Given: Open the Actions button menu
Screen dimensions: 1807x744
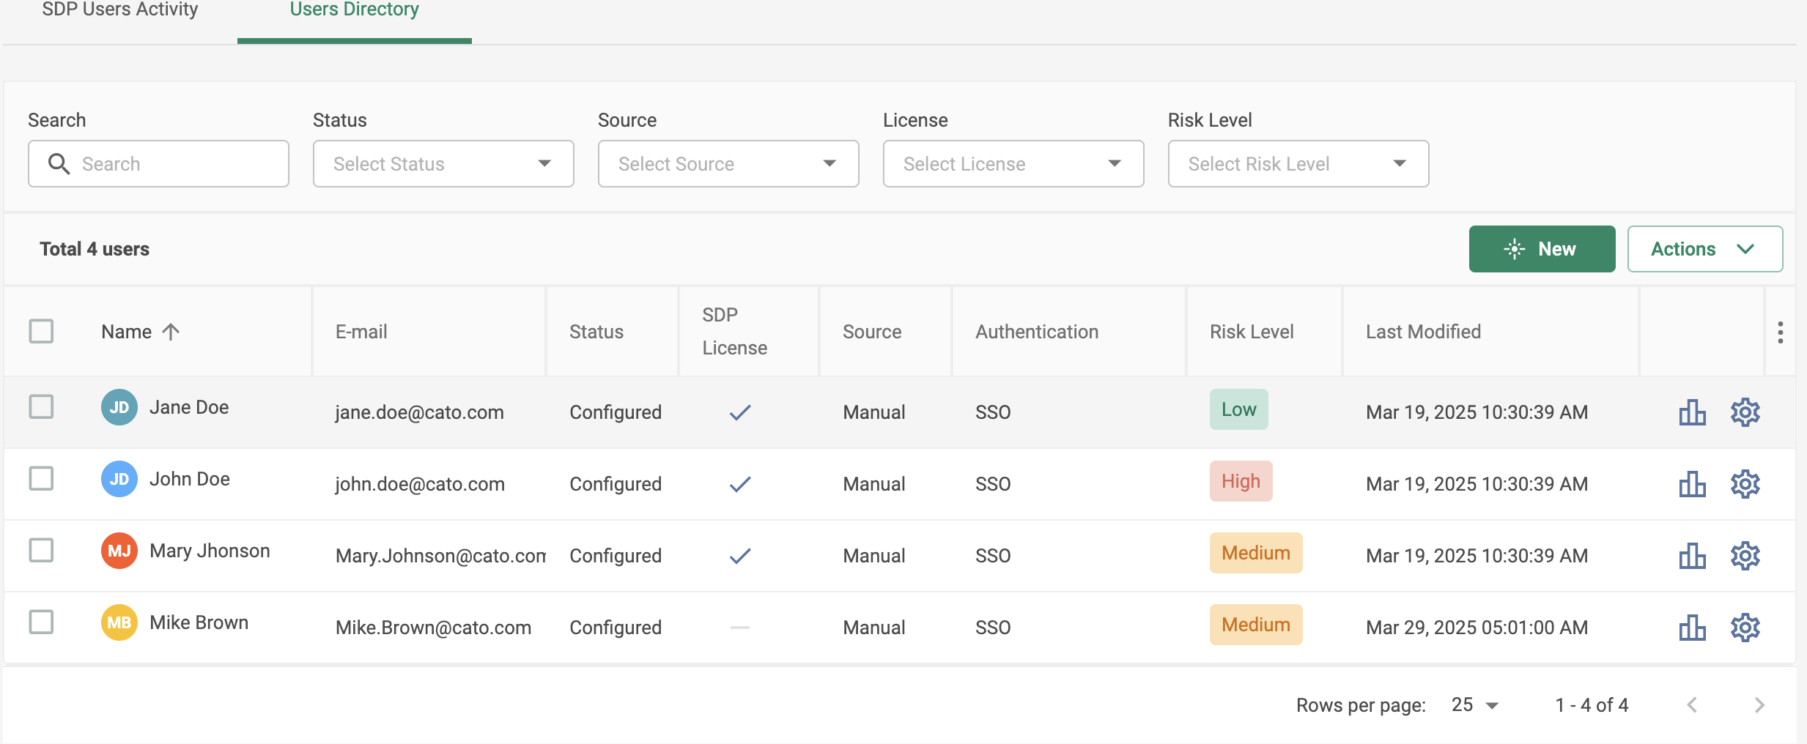Looking at the screenshot, I should (x=1704, y=249).
